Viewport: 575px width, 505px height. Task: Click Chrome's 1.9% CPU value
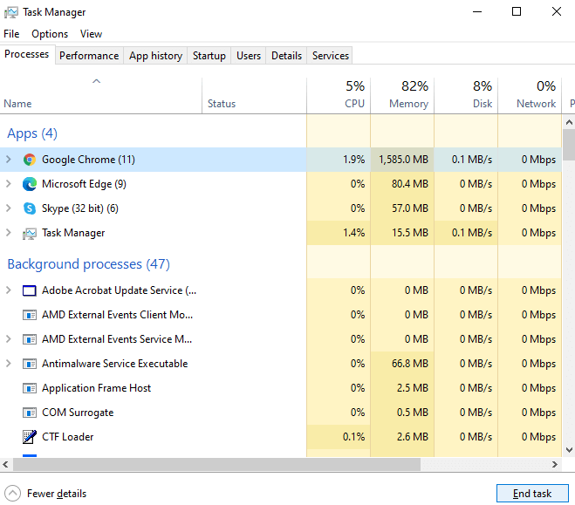tap(354, 160)
